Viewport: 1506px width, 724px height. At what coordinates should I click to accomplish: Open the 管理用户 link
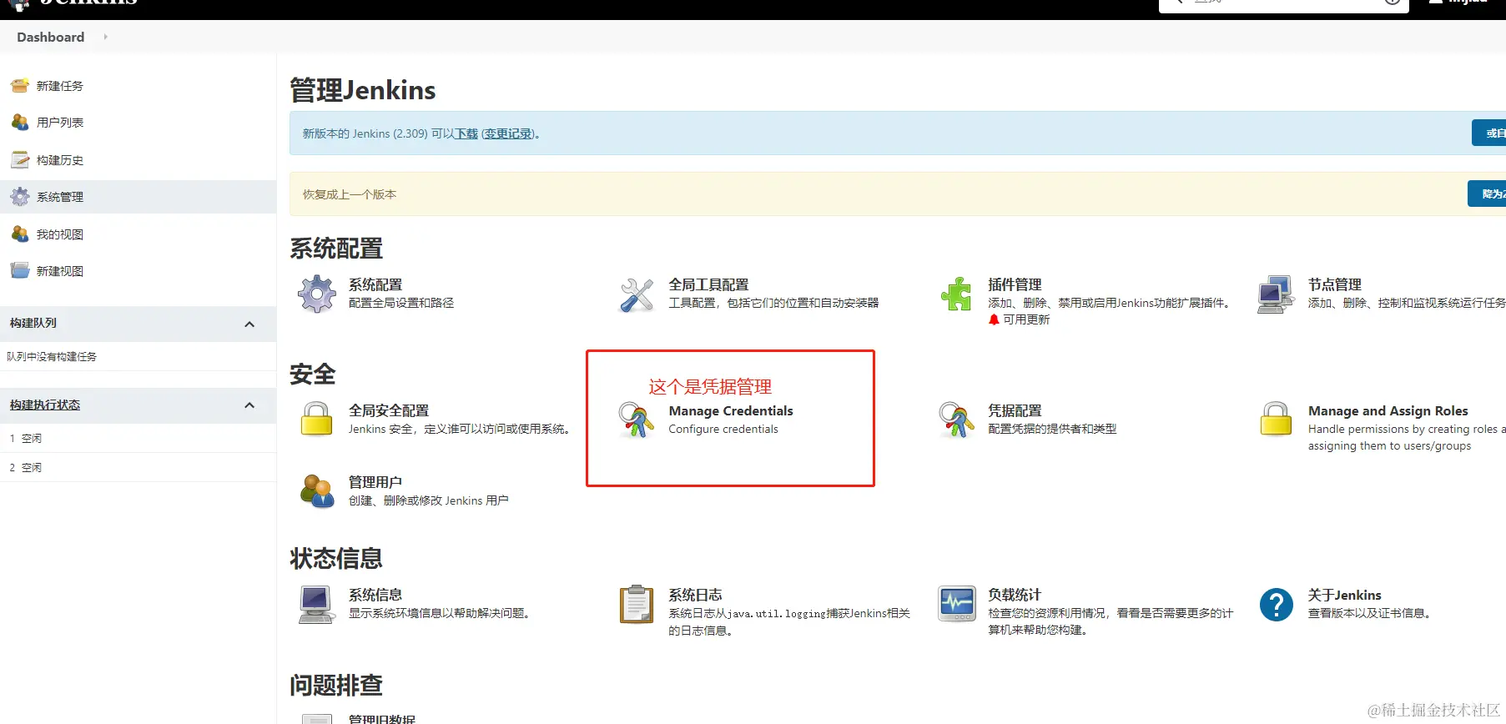click(375, 482)
